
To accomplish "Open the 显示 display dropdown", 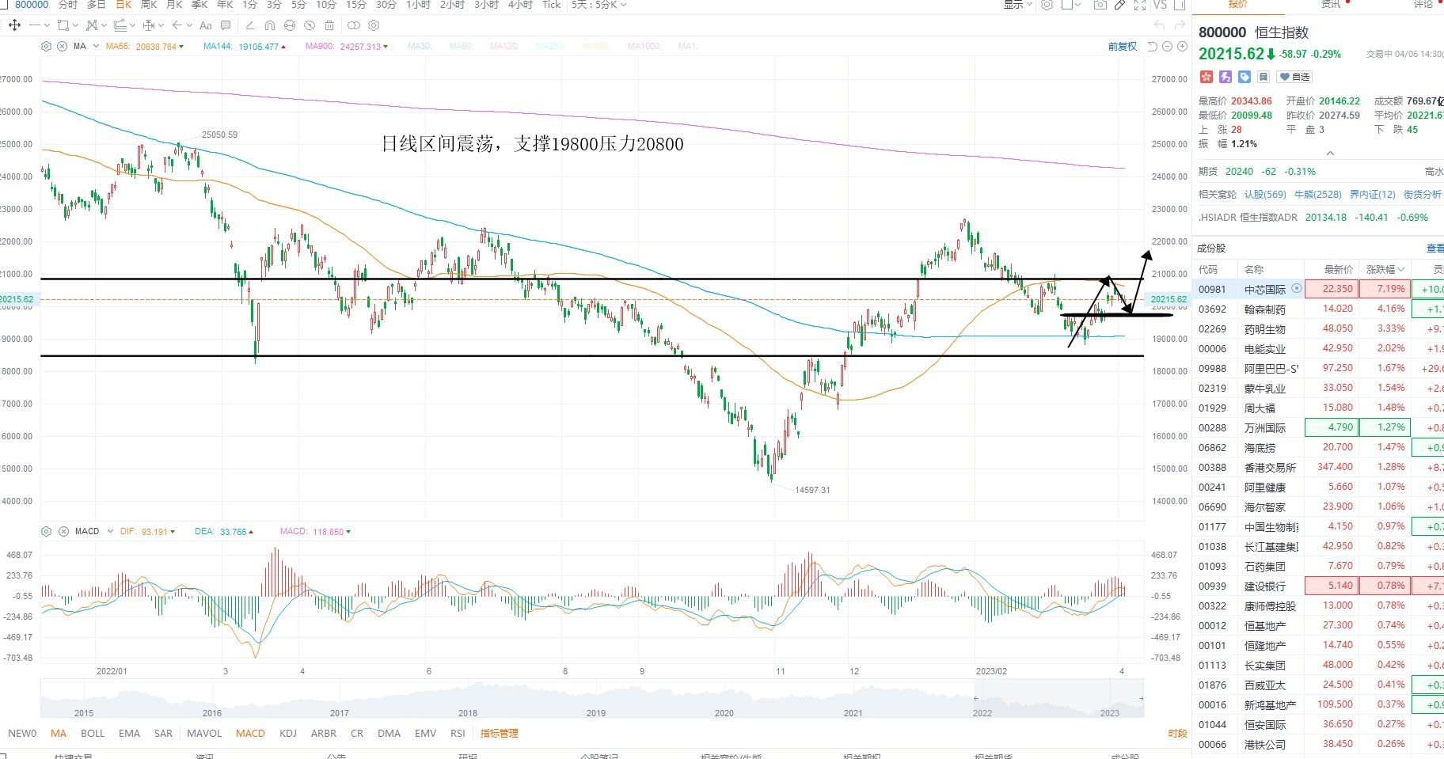I will click(x=1017, y=5).
